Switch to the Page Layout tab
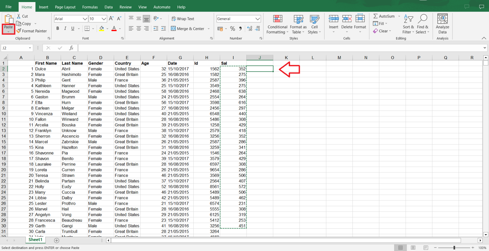 coord(65,7)
